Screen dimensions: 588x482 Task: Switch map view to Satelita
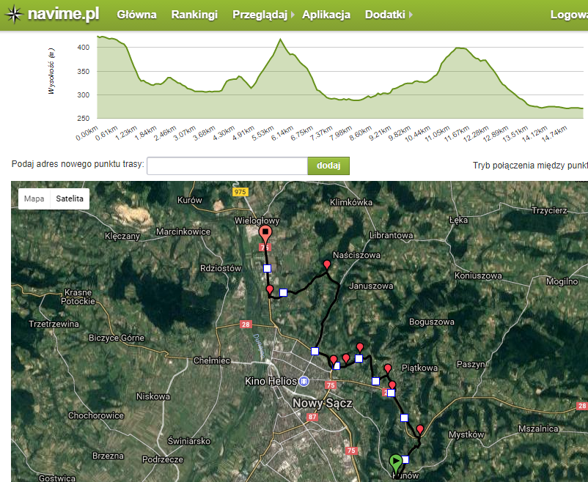[x=70, y=199]
